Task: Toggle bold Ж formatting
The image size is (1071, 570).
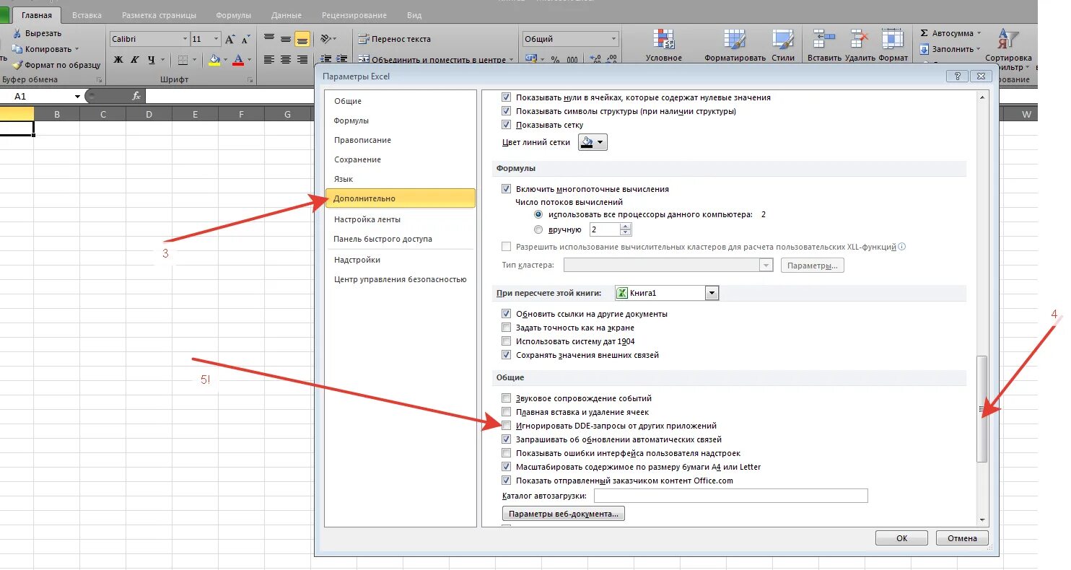Action: pyautogui.click(x=118, y=60)
